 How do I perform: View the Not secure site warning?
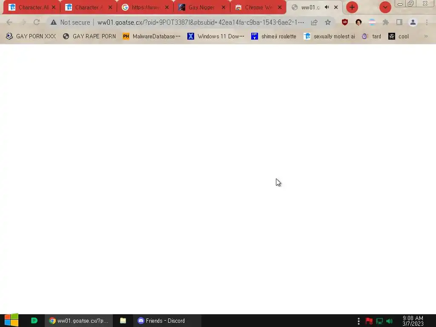tap(70, 22)
